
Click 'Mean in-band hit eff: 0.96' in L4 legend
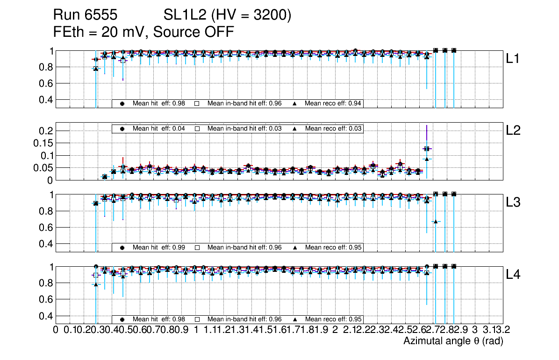[x=244, y=319]
